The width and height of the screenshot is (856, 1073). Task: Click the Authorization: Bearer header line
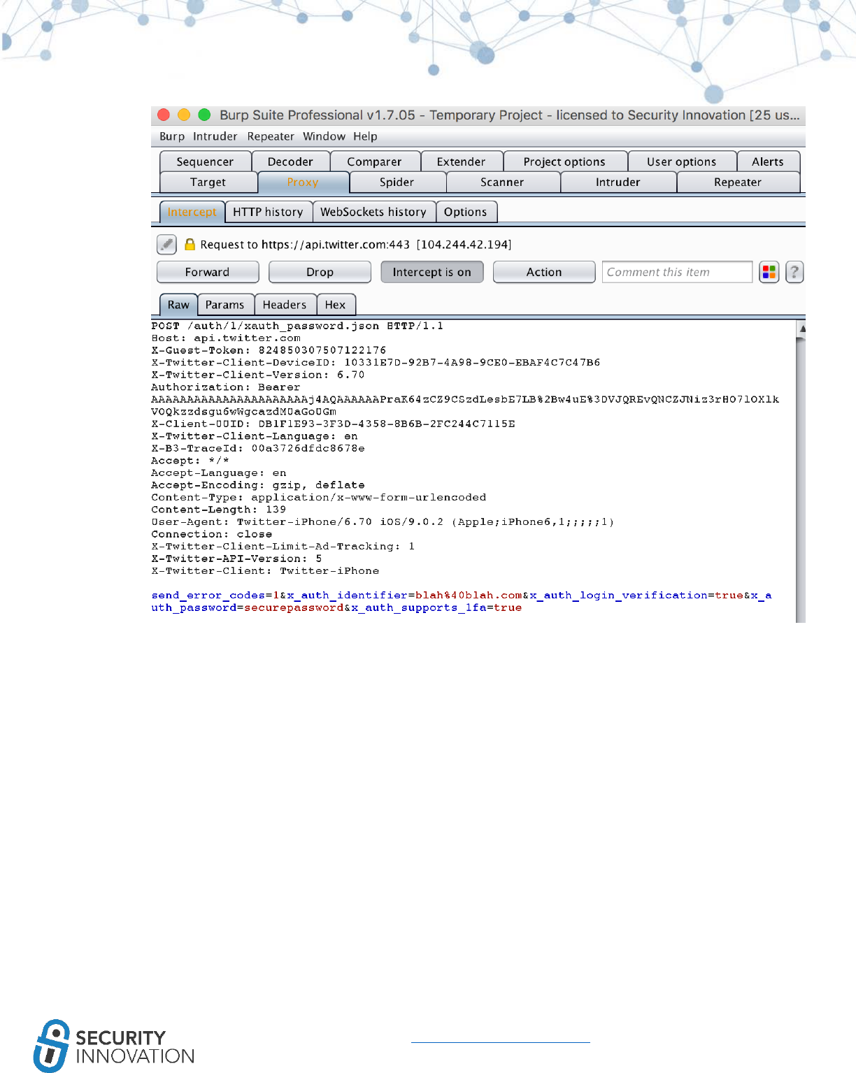(226, 387)
